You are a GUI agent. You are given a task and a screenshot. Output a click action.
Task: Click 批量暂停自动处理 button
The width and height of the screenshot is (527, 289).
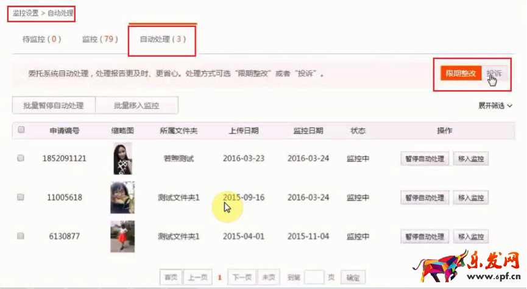point(54,105)
